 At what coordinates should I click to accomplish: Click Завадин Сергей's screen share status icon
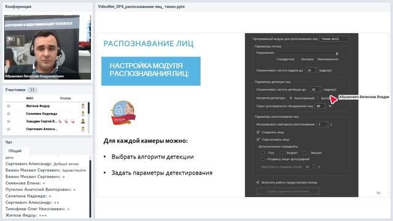point(72,122)
